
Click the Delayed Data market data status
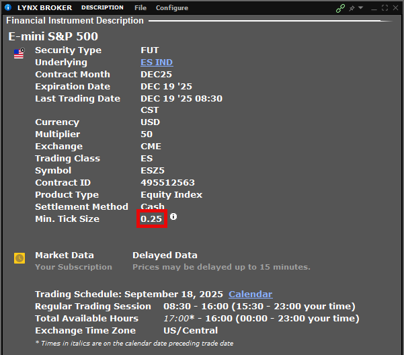coord(165,255)
